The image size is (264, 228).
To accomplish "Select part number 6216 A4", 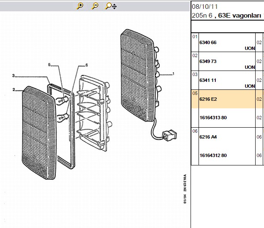I will [208, 137].
